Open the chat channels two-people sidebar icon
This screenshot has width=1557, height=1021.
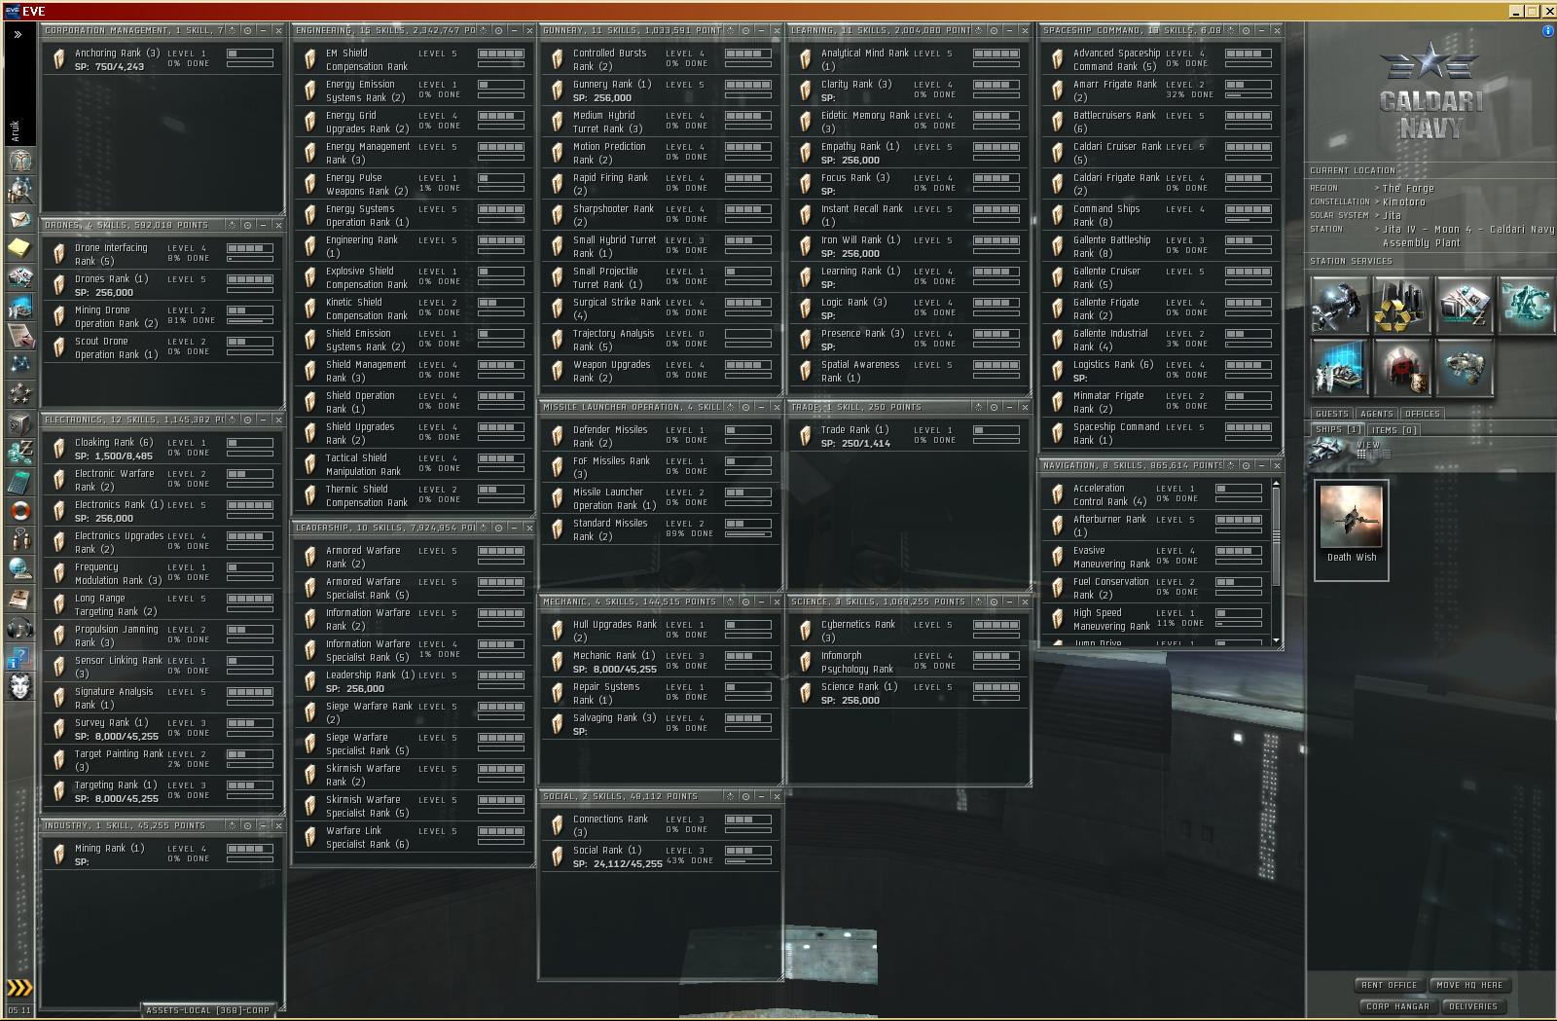(x=19, y=540)
